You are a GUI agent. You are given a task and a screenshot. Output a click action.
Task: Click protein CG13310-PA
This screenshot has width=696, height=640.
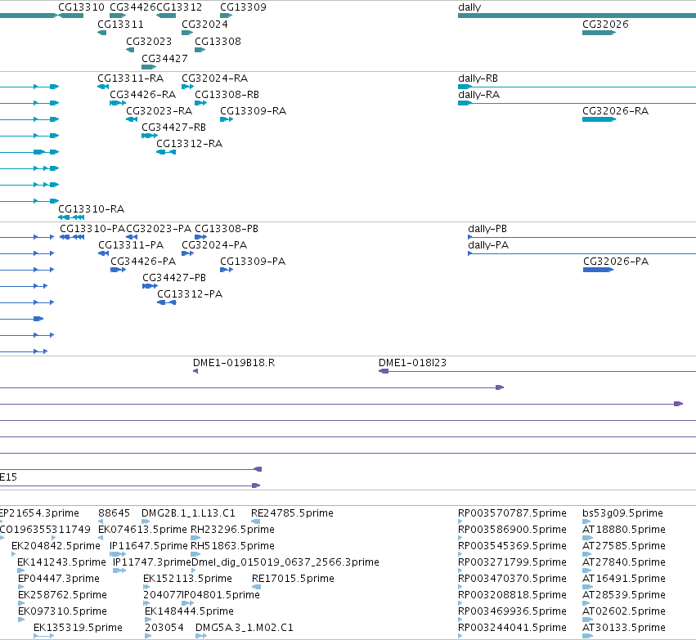pos(92,229)
